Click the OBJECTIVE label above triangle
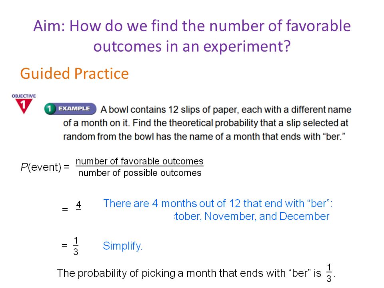384x288 pixels. pyautogui.click(x=24, y=96)
